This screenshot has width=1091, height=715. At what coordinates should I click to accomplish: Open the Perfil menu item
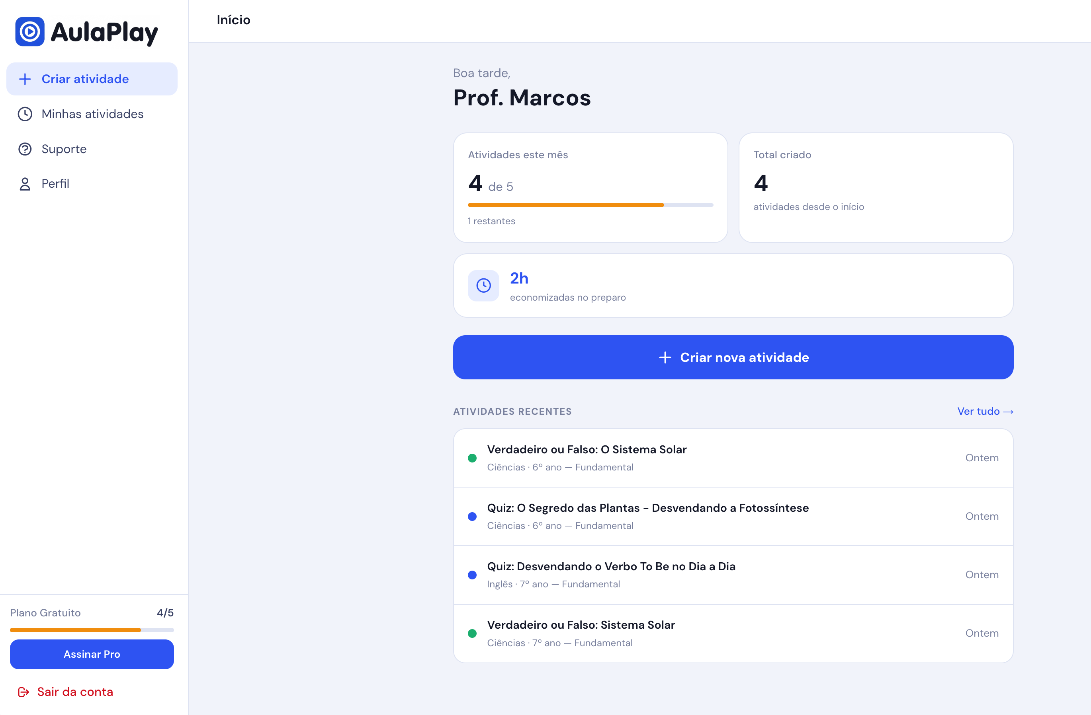(x=55, y=184)
